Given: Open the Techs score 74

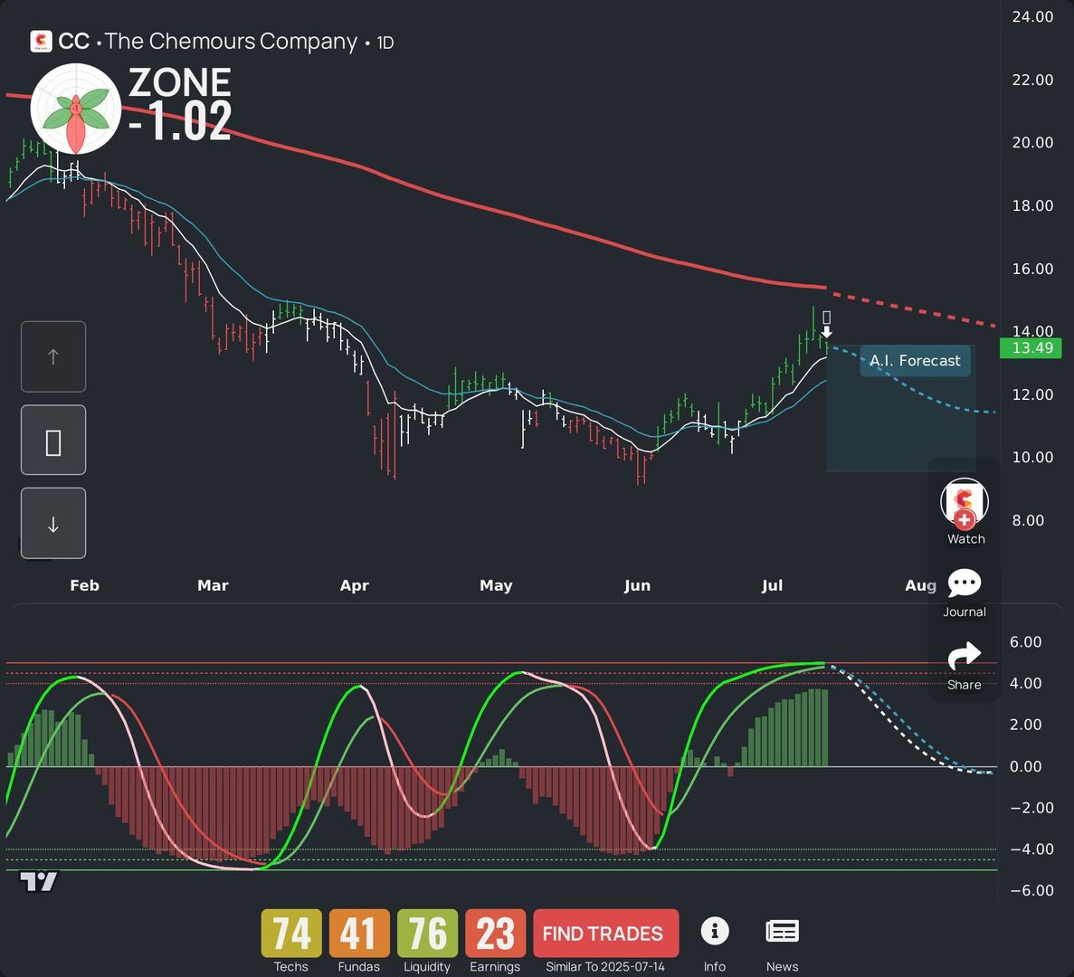Looking at the screenshot, I should 291,934.
